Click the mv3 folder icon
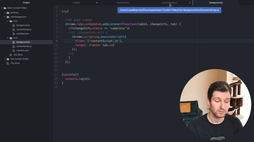The image size is (254, 142). tap(11, 38)
